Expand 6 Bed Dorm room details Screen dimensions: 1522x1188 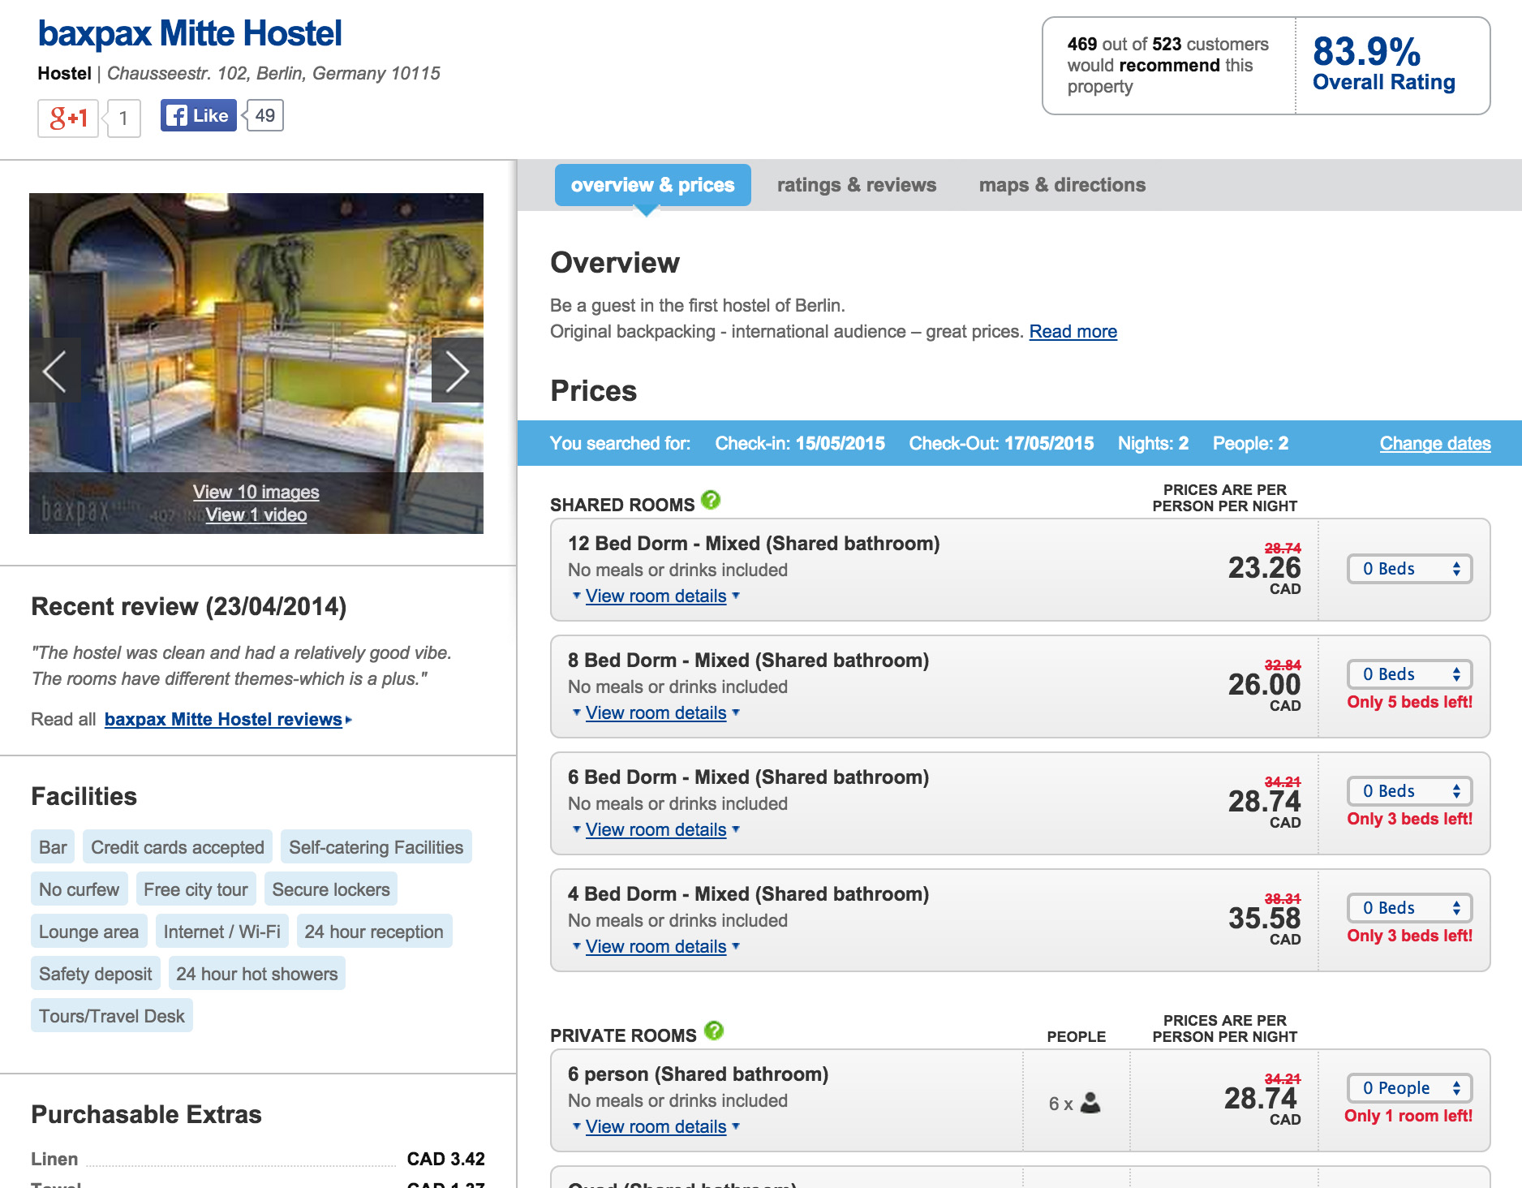656,830
